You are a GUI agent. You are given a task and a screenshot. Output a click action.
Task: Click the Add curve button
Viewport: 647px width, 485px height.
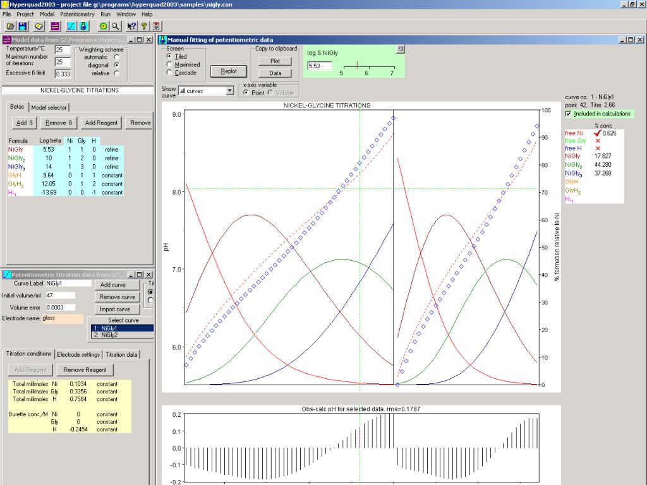pyautogui.click(x=117, y=285)
